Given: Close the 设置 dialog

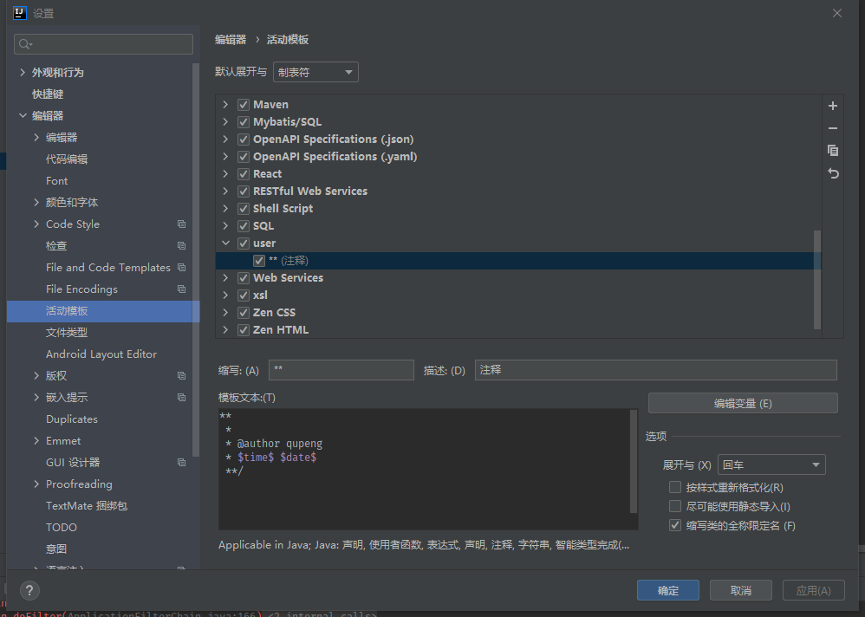Looking at the screenshot, I should (x=837, y=13).
